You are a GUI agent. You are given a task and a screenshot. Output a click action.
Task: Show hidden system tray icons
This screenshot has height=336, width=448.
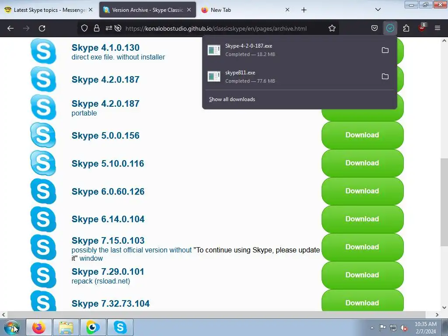click(372, 328)
